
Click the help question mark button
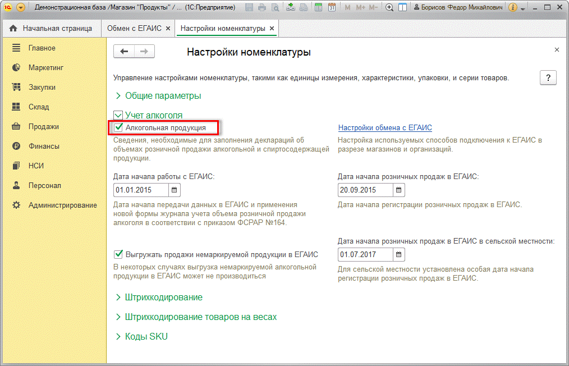point(548,77)
